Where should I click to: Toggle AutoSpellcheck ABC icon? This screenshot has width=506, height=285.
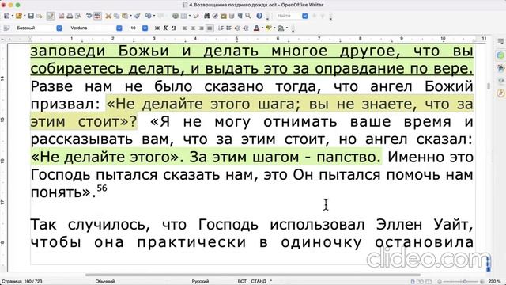[x=97, y=16]
